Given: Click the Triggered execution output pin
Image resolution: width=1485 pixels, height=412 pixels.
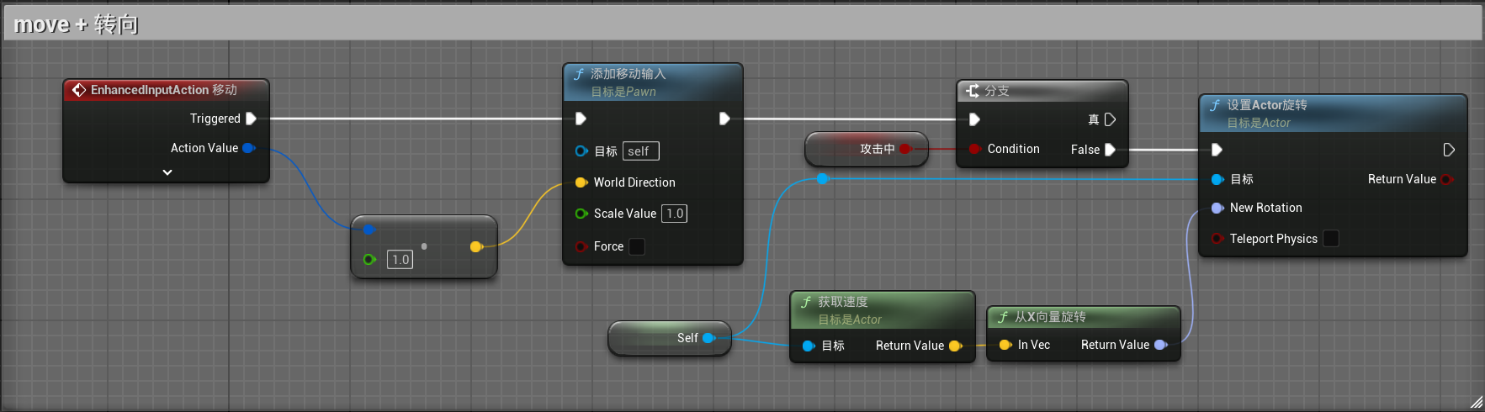Looking at the screenshot, I should [251, 119].
